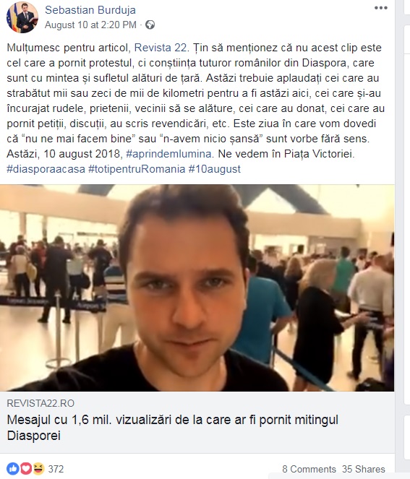Click the public globe privacy icon
Viewport: 410px width, 479px height.
click(x=150, y=25)
